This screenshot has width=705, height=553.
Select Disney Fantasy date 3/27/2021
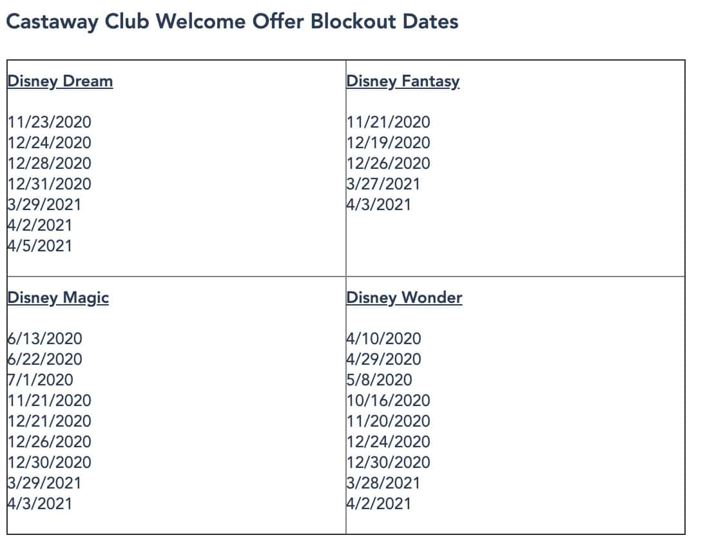point(383,184)
